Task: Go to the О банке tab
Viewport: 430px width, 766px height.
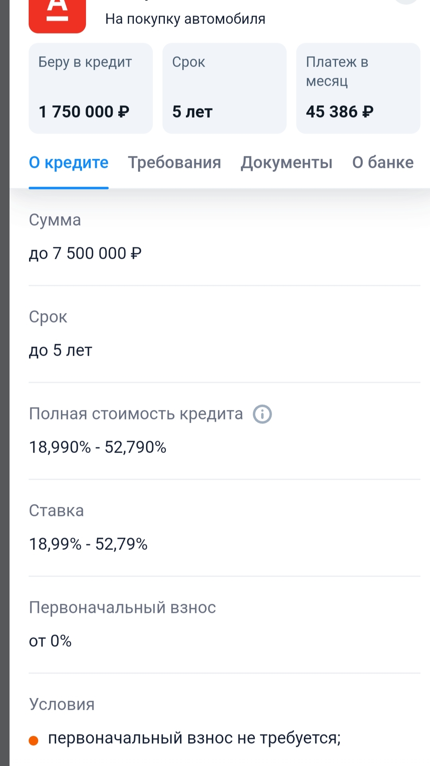Action: [383, 163]
